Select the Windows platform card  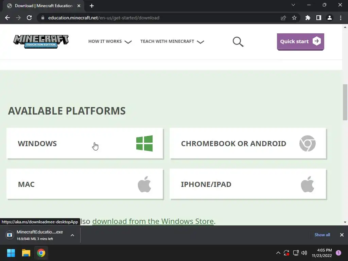click(x=85, y=143)
